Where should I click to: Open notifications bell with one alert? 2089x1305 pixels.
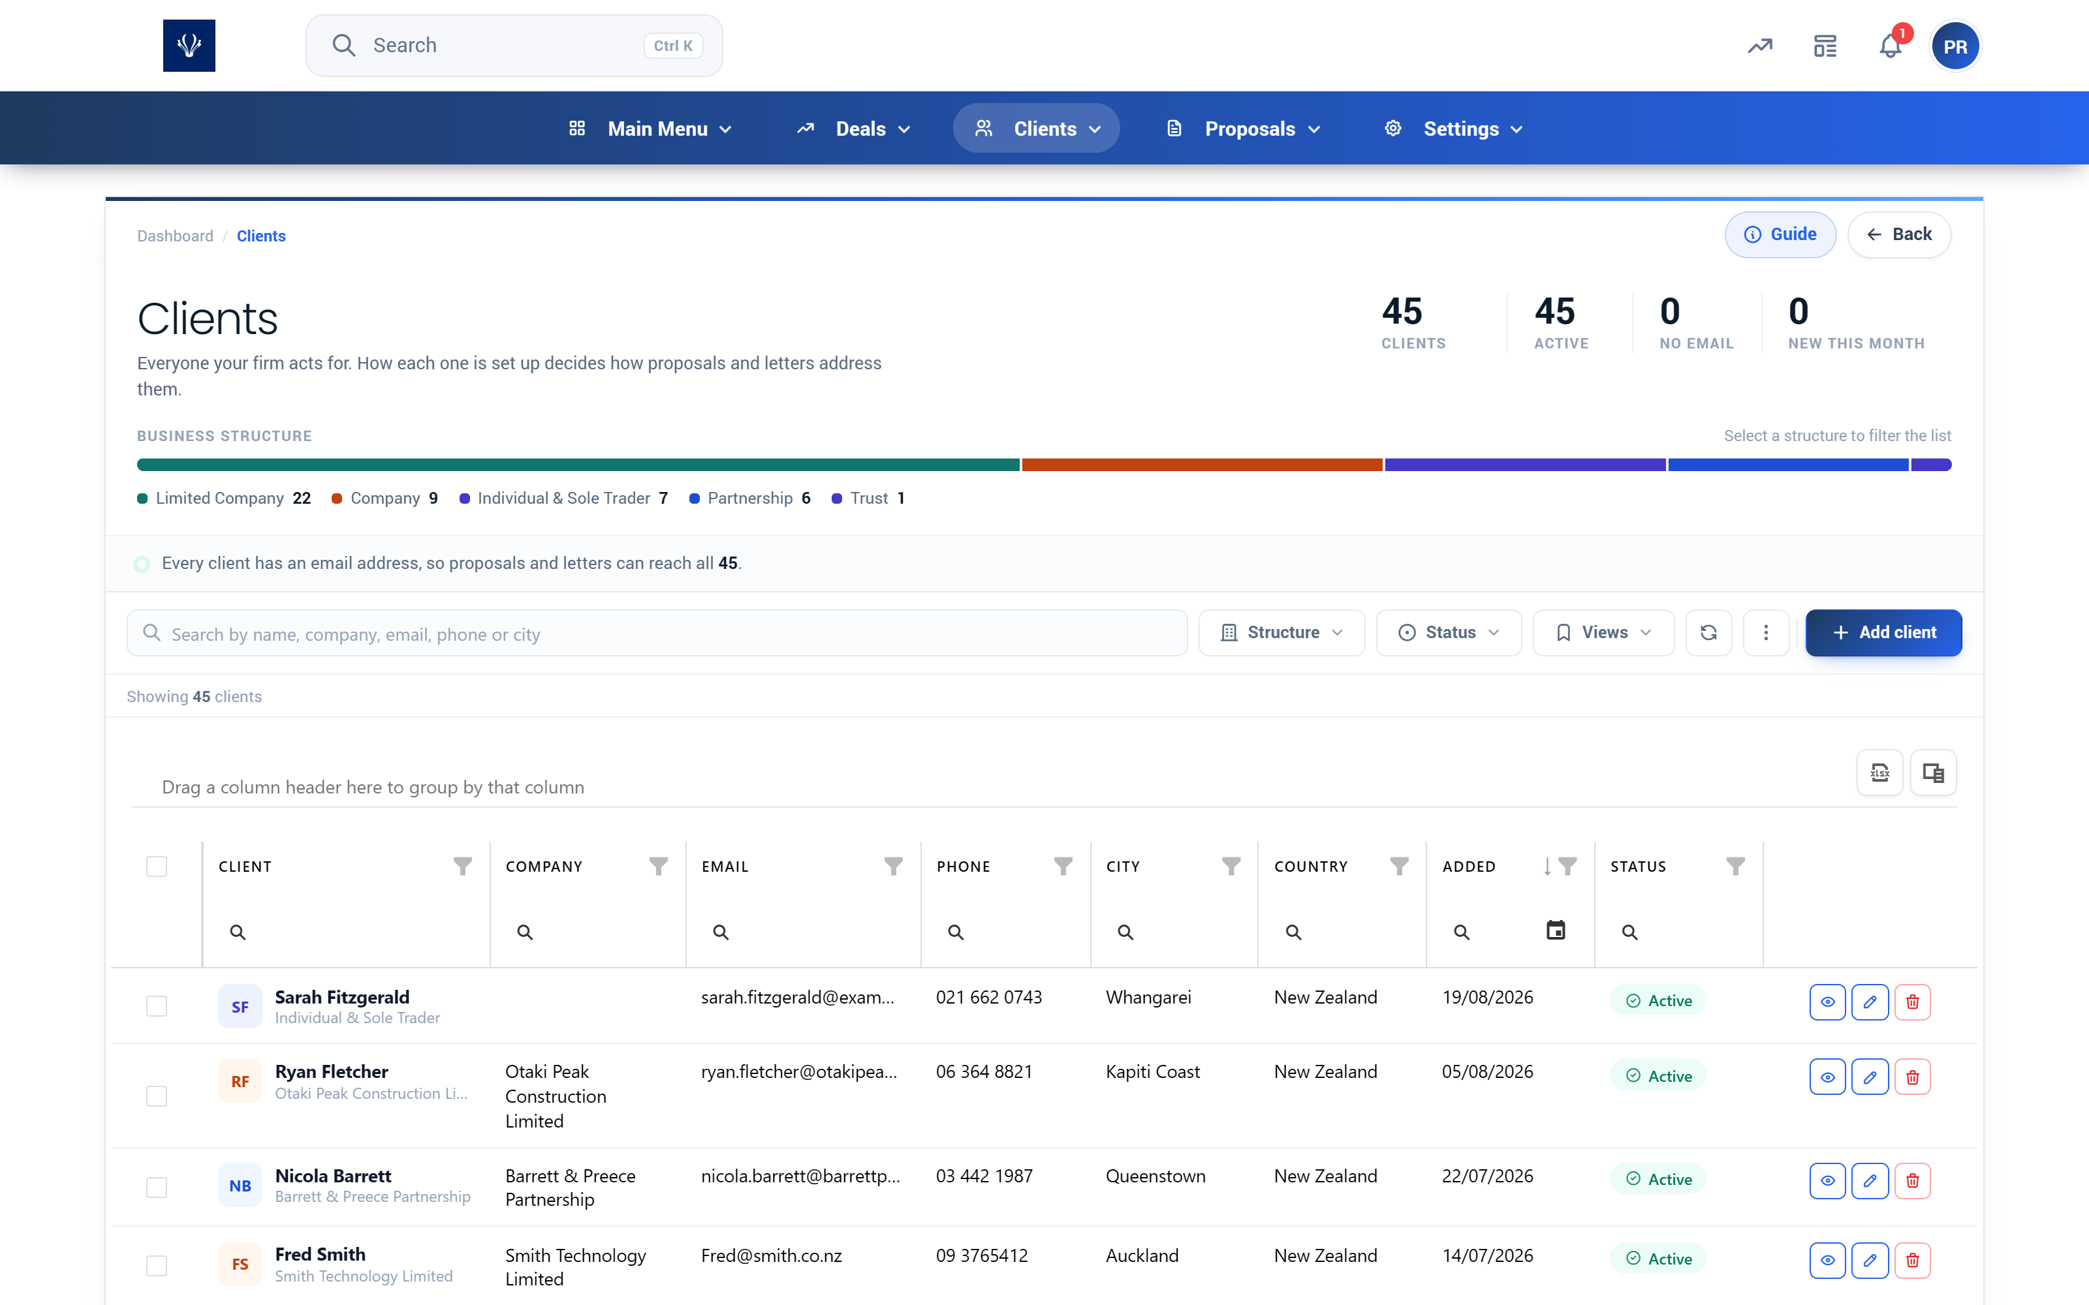click(x=1891, y=46)
